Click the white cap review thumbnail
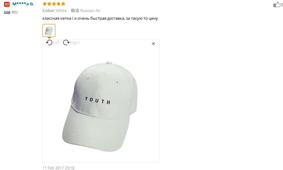This screenshot has width=283, height=170. click(49, 30)
